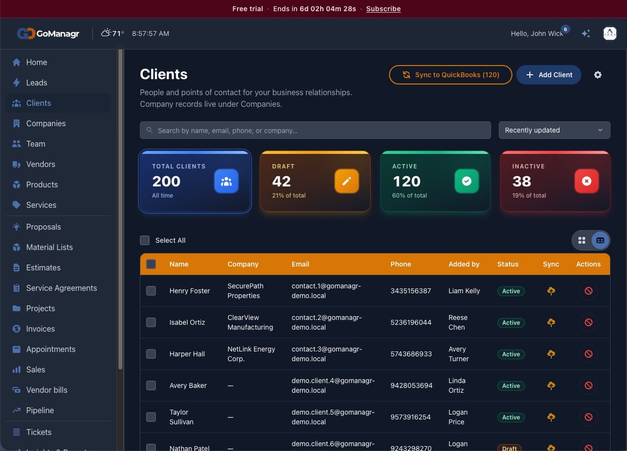627x451 pixels.
Task: Check the Harper Hall row checkbox
Action: coord(151,354)
